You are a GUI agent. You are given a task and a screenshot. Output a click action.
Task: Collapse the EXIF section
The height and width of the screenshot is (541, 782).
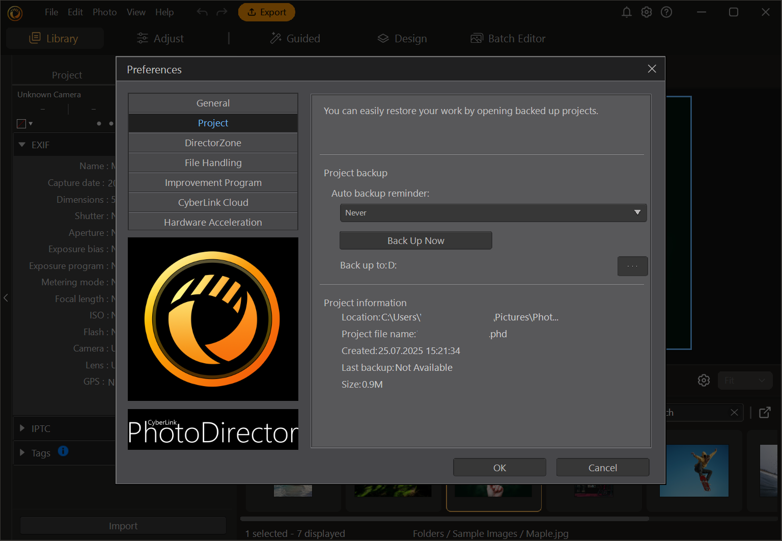click(22, 145)
